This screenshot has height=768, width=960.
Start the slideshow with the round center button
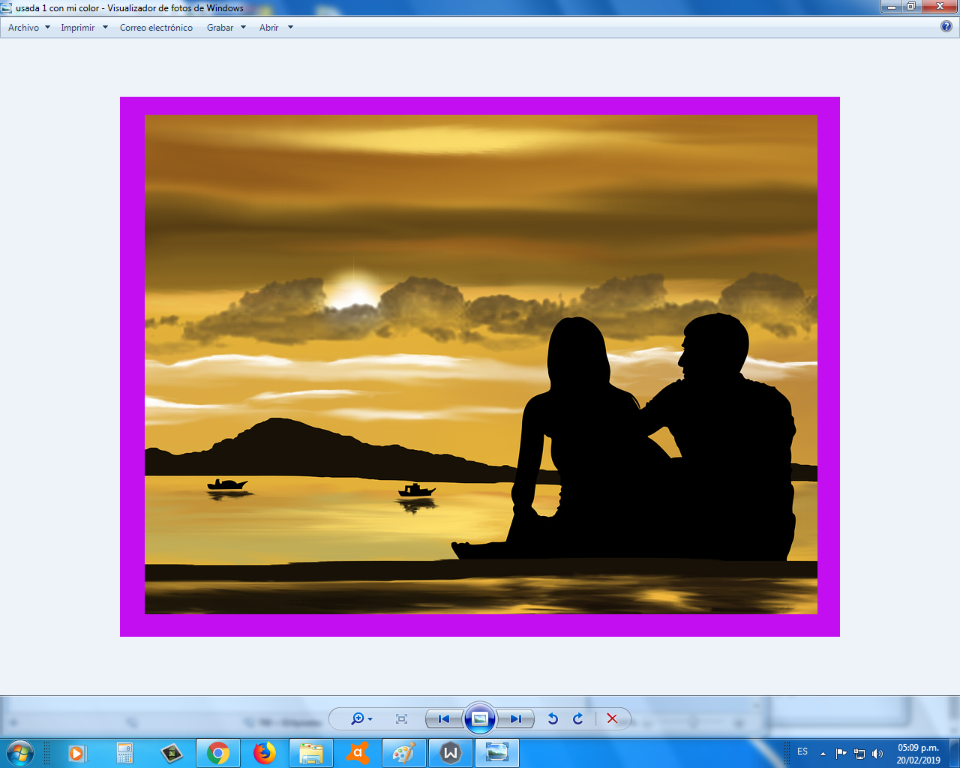480,718
